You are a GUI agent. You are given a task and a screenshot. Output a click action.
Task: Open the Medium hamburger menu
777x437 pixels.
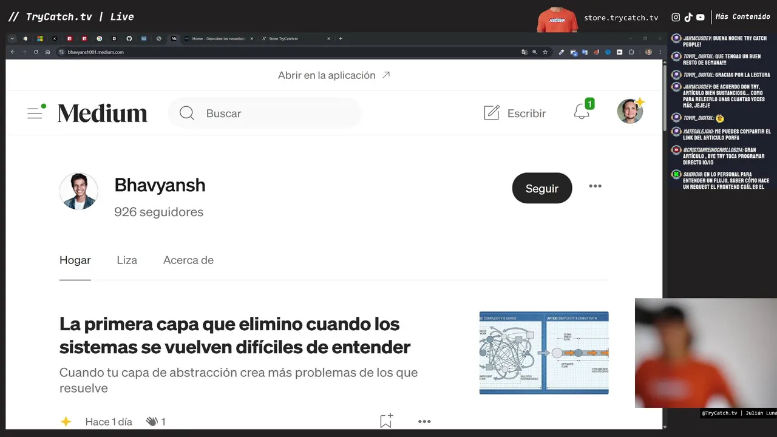[35, 113]
